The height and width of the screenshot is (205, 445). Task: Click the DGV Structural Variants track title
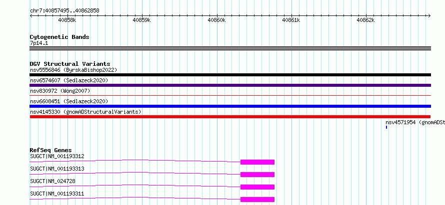70,64
